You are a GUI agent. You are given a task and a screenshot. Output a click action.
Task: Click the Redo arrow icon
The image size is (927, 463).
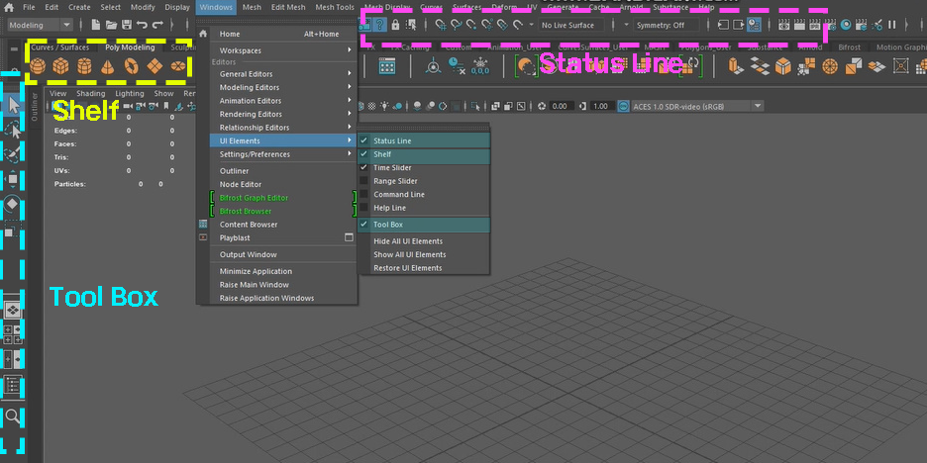[157, 25]
